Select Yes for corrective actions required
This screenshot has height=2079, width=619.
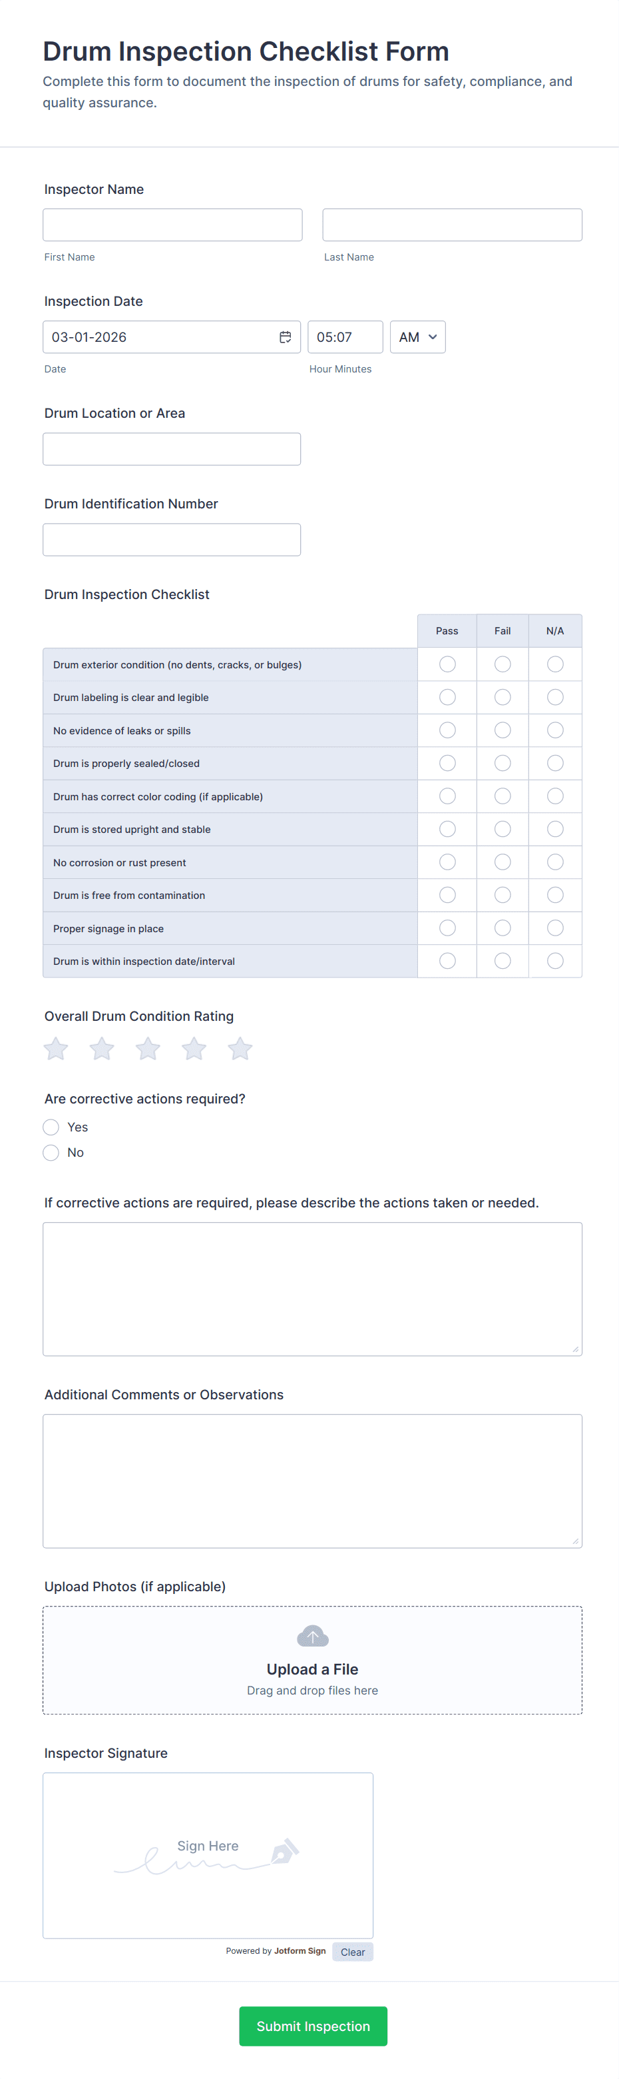click(x=51, y=1127)
